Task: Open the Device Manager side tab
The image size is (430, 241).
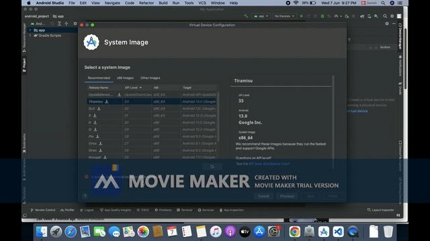Action: click(400, 36)
